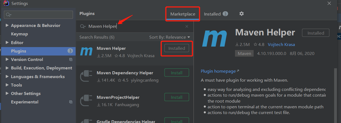This screenshot has height=123, width=341.
Task: Open the Experimental settings page
Action: (x=25, y=102)
